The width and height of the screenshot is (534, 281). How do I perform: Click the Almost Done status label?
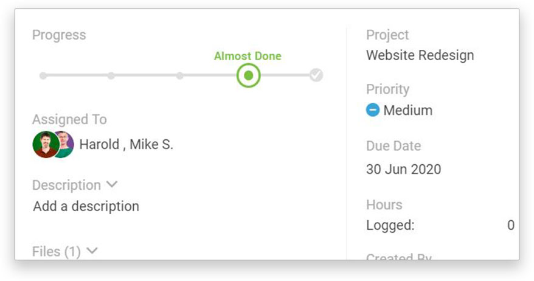[248, 56]
